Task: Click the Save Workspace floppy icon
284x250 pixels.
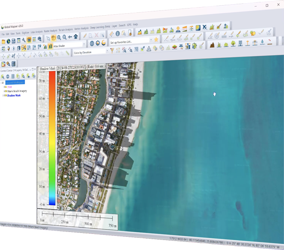Action: [x=13, y=41]
